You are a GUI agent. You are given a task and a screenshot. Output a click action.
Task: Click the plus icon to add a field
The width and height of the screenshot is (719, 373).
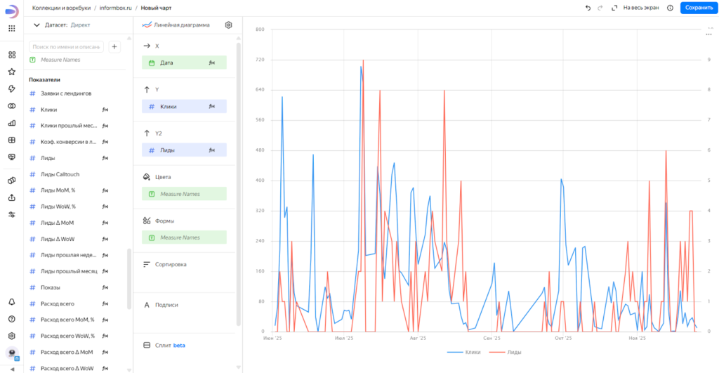pyautogui.click(x=115, y=47)
